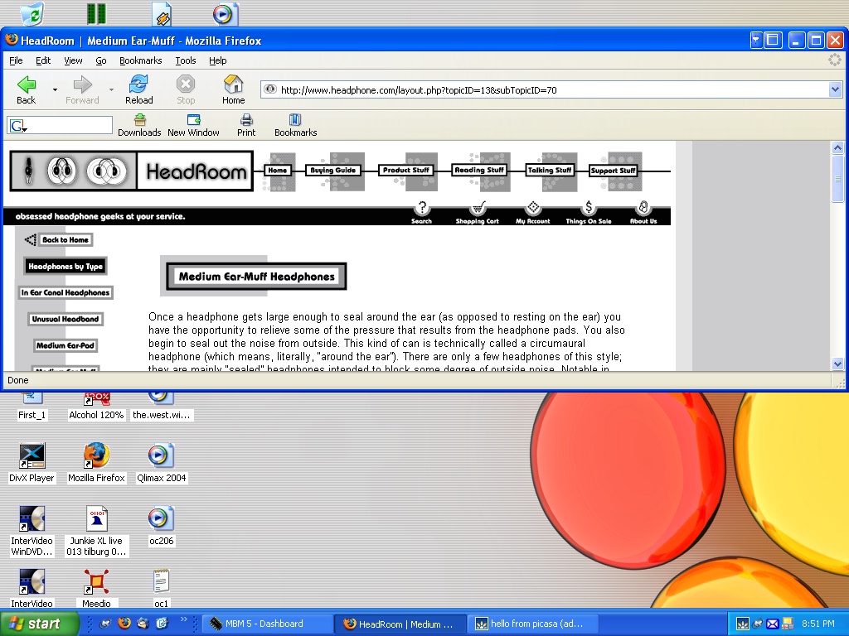Open the File menu
This screenshot has height=636, width=849.
[16, 60]
